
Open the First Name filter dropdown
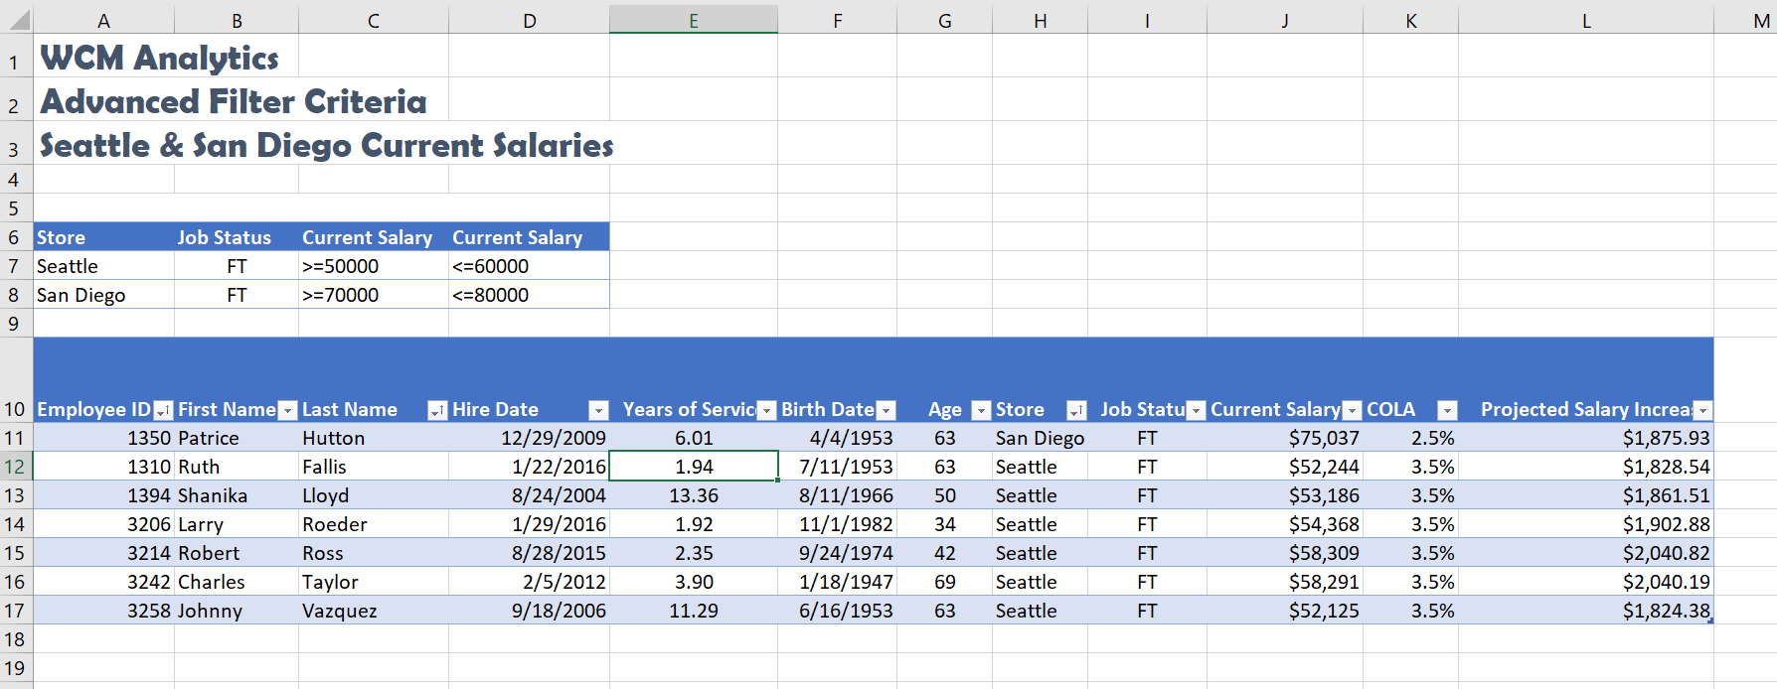287,410
